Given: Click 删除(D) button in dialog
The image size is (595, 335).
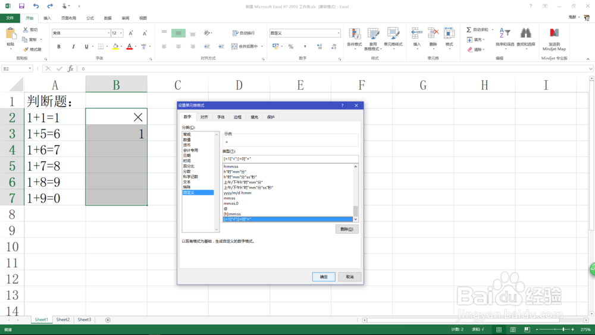Looking at the screenshot, I should pyautogui.click(x=347, y=229).
